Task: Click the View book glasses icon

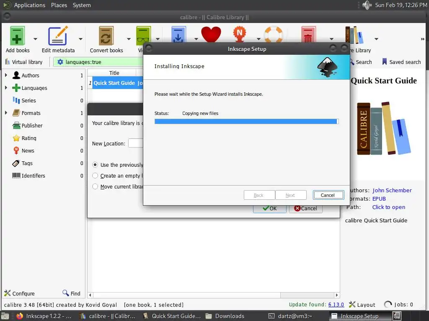Action: 143,35
